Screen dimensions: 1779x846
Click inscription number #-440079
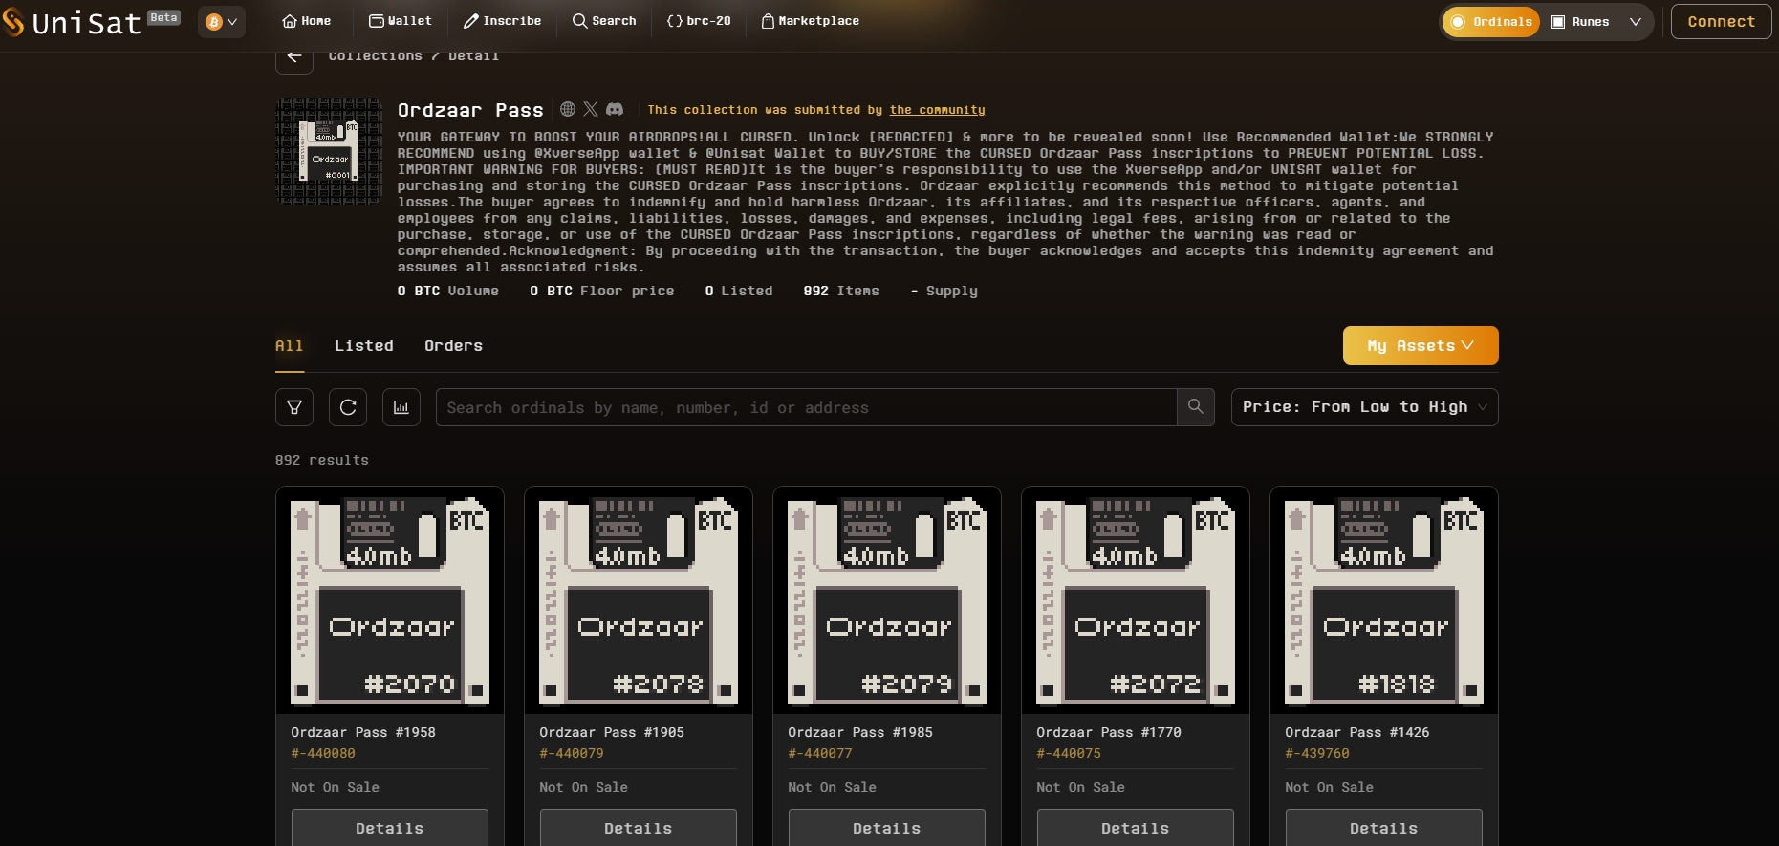coord(572,753)
